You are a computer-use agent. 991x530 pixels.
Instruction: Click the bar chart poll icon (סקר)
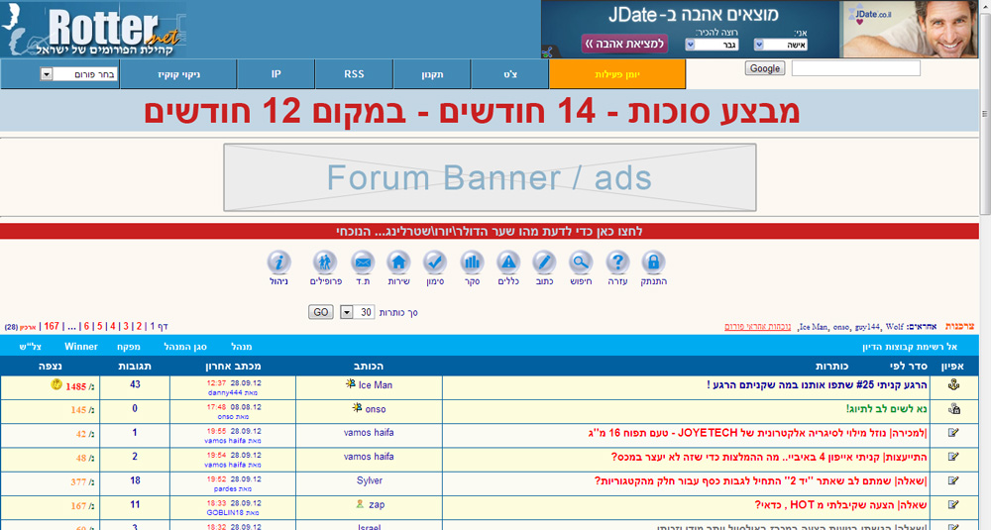pyautogui.click(x=472, y=263)
